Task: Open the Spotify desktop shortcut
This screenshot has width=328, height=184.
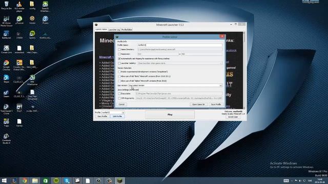Action: (x=32, y=35)
